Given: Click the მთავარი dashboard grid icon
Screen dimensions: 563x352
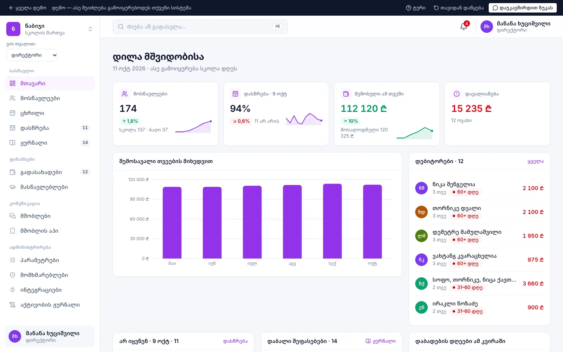Looking at the screenshot, I should 13,83.
